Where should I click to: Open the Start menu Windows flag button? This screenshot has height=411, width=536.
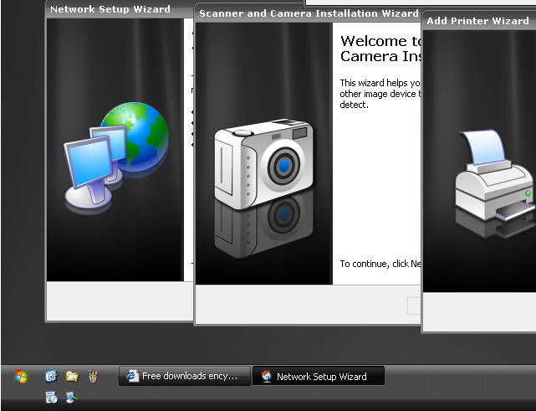pyautogui.click(x=21, y=376)
